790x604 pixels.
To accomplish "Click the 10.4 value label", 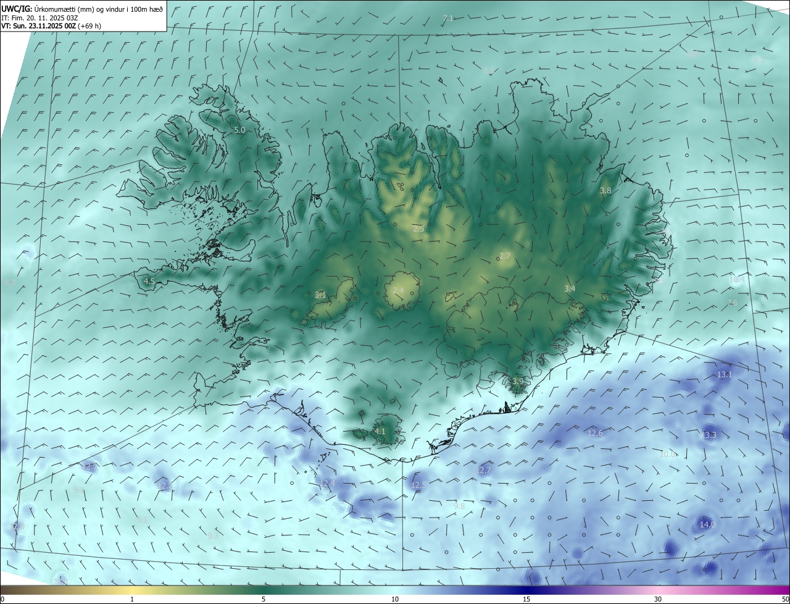I will 737,280.
